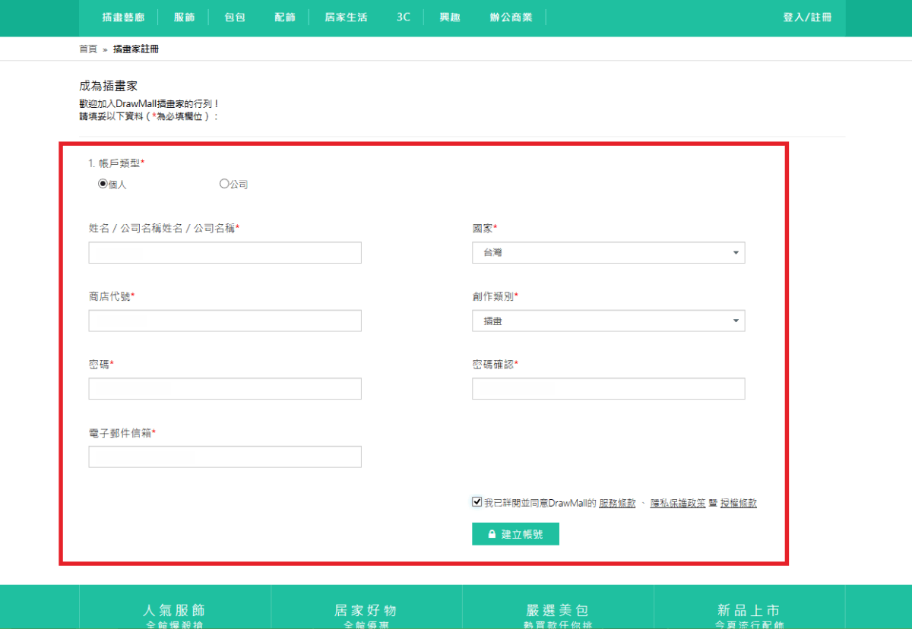
Task: Open the 居家生活 navigation menu
Action: click(345, 17)
